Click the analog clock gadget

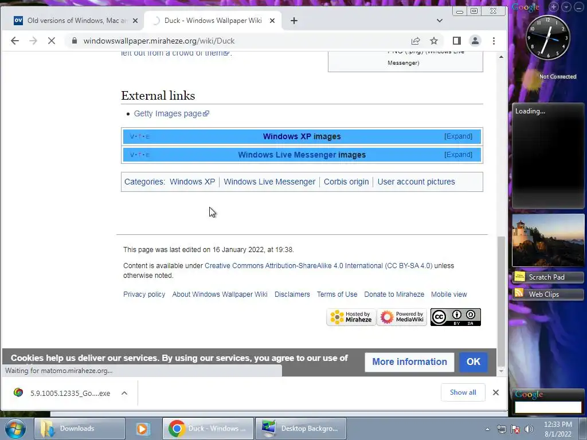tap(548, 37)
